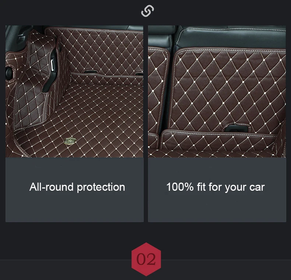This screenshot has width=291, height=280.
Task: Open the right seat-back mat photo
Action: [x=217, y=91]
